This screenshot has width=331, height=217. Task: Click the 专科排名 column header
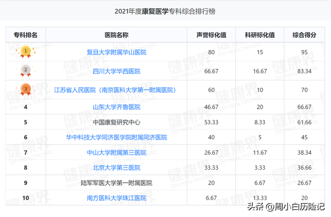tap(25, 35)
